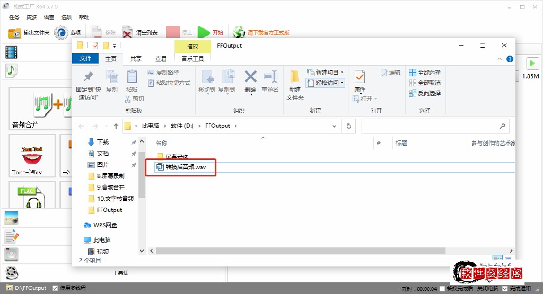Expand the 新建项目 dropdown in ribbon
Screen dimensions: 543x294
click(342, 72)
